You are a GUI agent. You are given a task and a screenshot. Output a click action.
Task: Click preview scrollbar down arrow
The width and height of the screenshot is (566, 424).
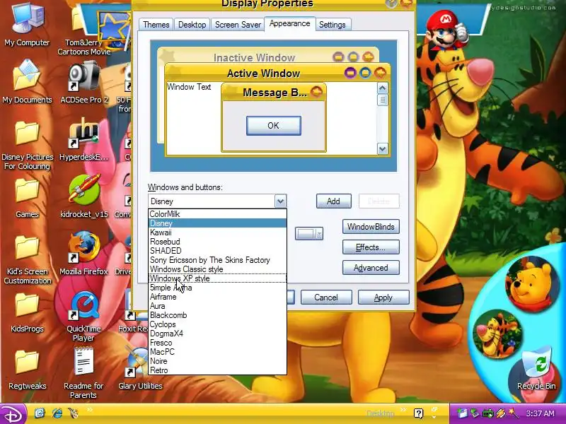click(382, 148)
